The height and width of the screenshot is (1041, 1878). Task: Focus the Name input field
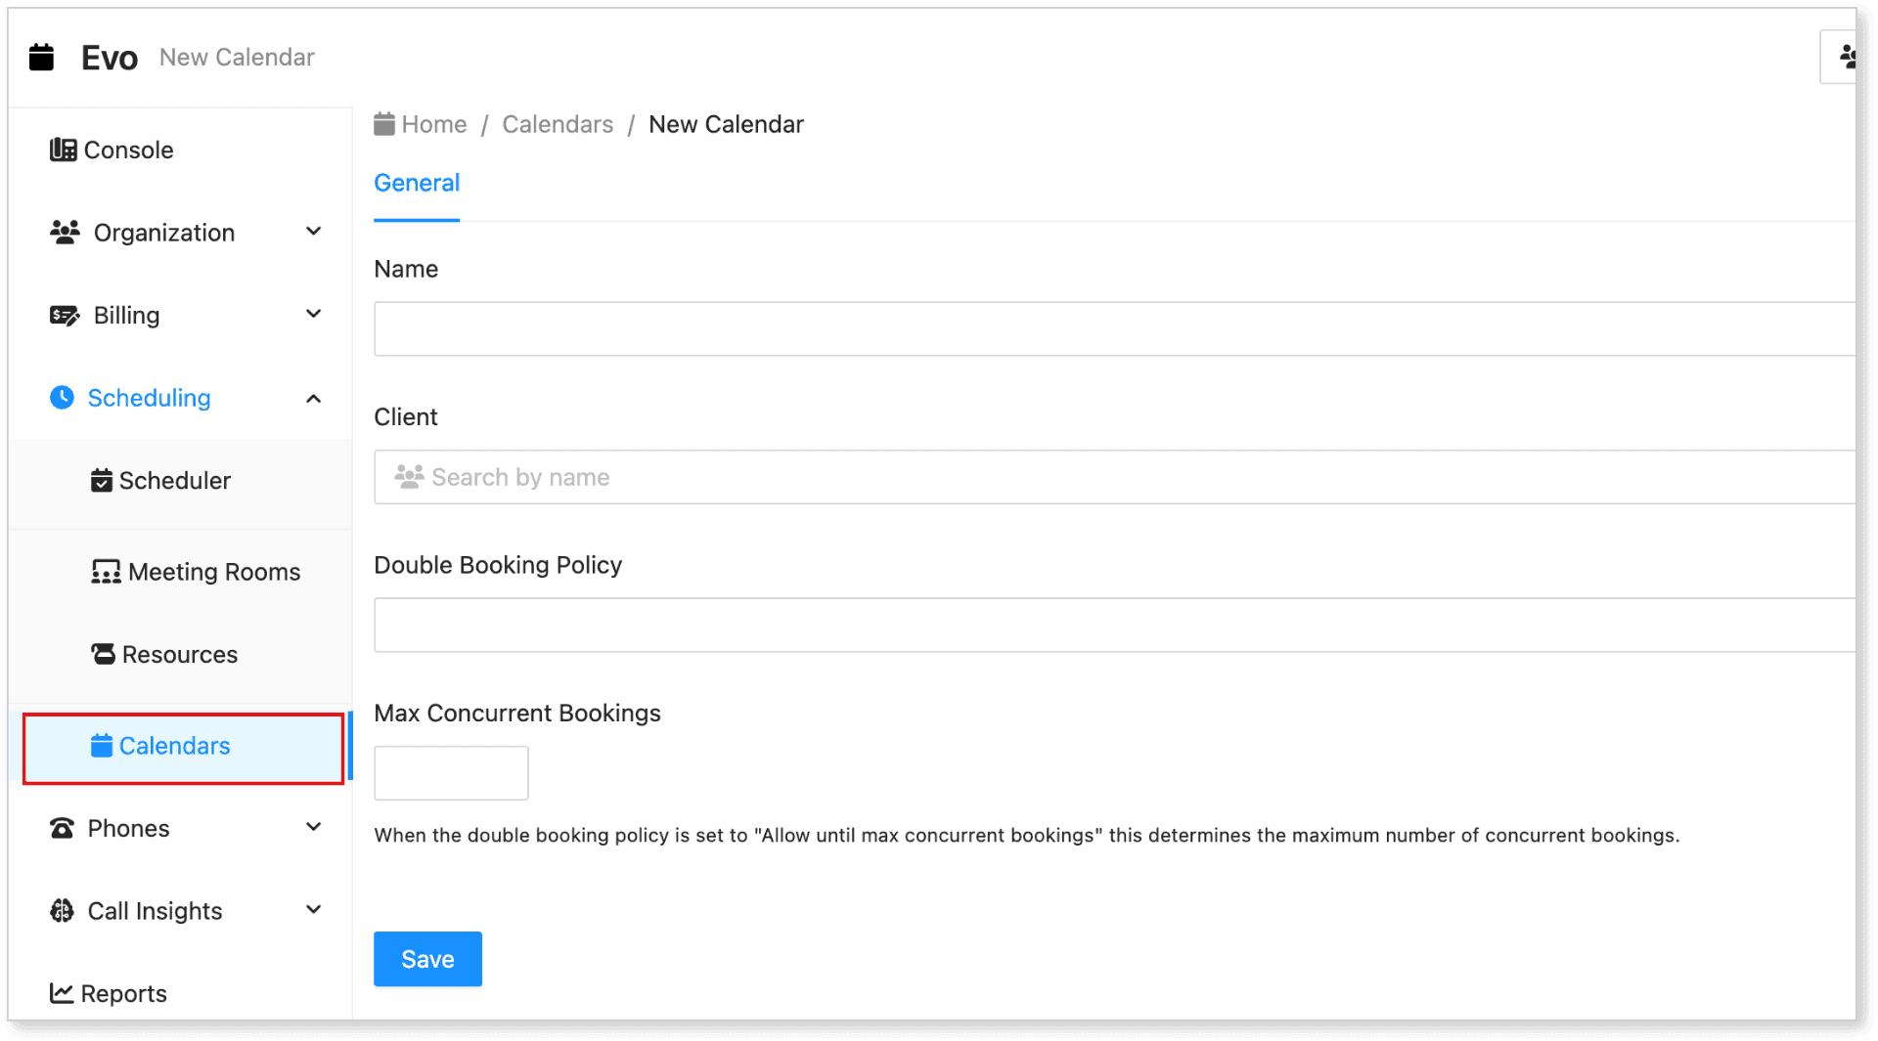click(x=1114, y=328)
